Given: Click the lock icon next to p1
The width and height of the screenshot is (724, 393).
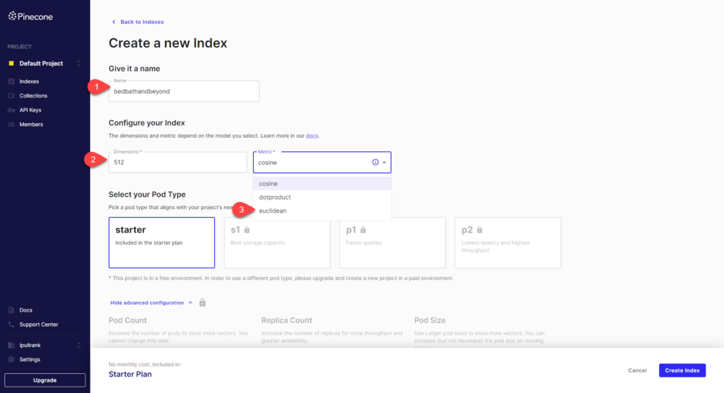Looking at the screenshot, I should pos(363,230).
